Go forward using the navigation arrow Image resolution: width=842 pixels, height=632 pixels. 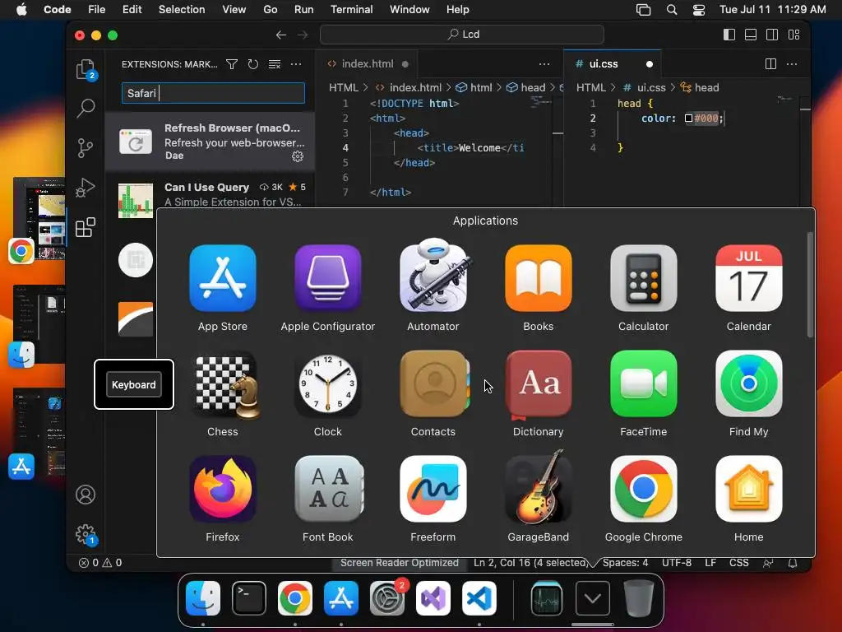pyautogui.click(x=303, y=35)
